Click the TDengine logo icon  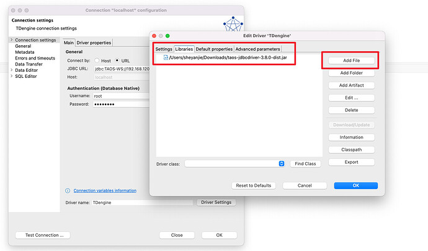pos(232,24)
